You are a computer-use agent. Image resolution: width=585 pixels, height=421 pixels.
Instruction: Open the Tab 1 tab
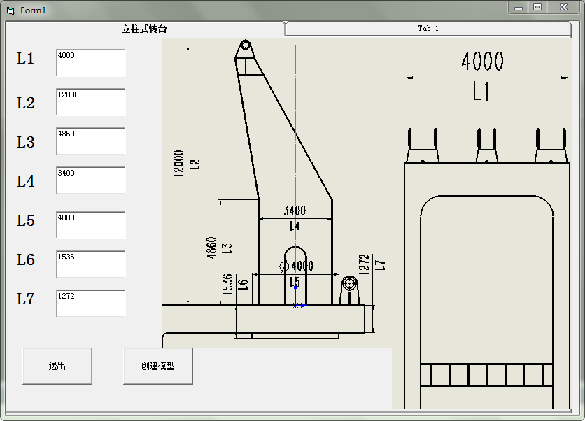pyautogui.click(x=428, y=29)
